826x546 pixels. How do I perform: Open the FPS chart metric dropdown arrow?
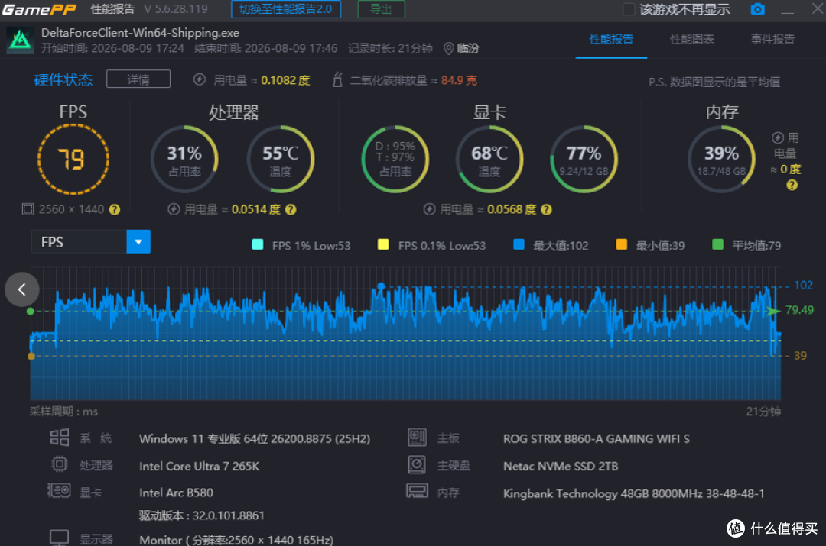pos(138,242)
